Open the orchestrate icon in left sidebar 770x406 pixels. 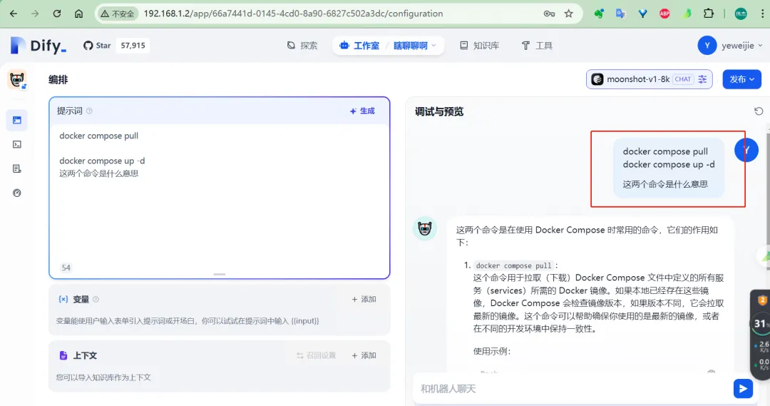[x=17, y=120]
